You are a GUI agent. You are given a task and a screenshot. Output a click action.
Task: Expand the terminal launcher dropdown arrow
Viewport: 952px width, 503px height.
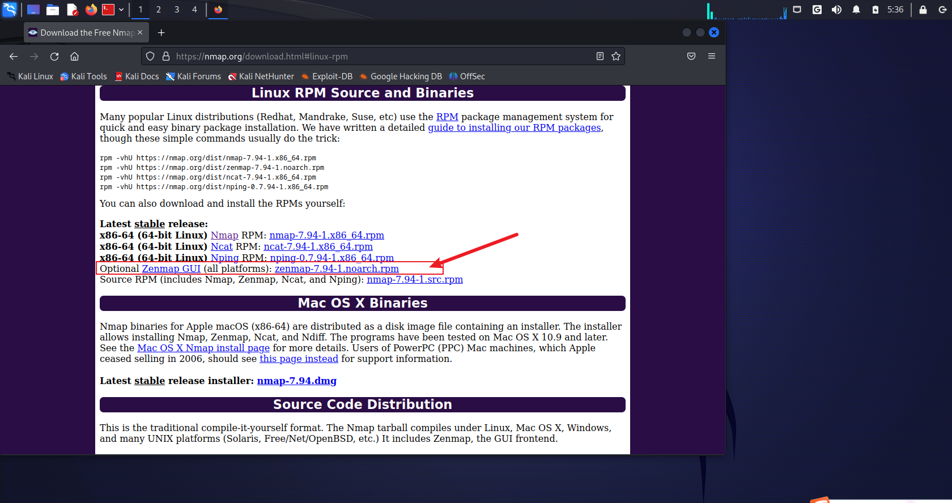pyautogui.click(x=121, y=10)
